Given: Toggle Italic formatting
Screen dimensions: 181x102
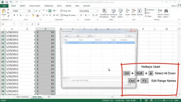Looking at the screenshot, I should [18, 15].
